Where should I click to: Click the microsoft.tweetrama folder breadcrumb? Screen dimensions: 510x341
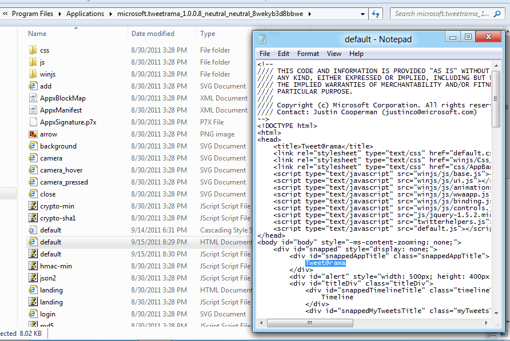pyautogui.click(x=210, y=14)
